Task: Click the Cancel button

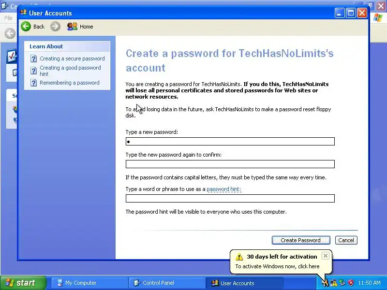Action: pyautogui.click(x=346, y=240)
